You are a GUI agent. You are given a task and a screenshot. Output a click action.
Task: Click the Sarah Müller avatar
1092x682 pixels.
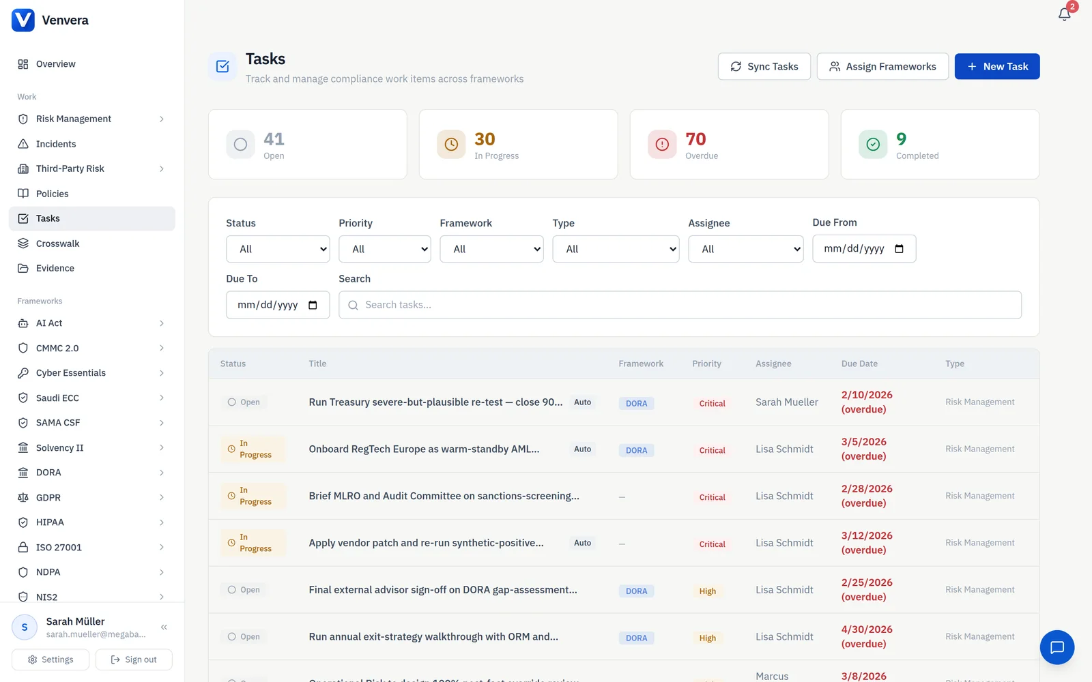pos(25,627)
